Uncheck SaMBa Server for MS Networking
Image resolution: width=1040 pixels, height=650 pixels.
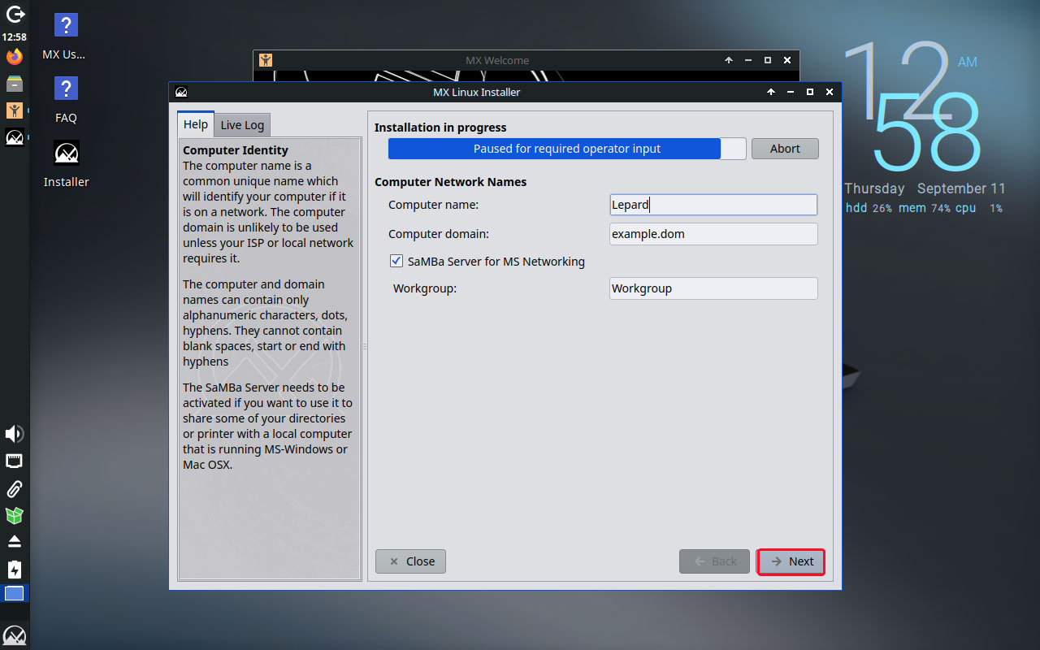coord(396,262)
